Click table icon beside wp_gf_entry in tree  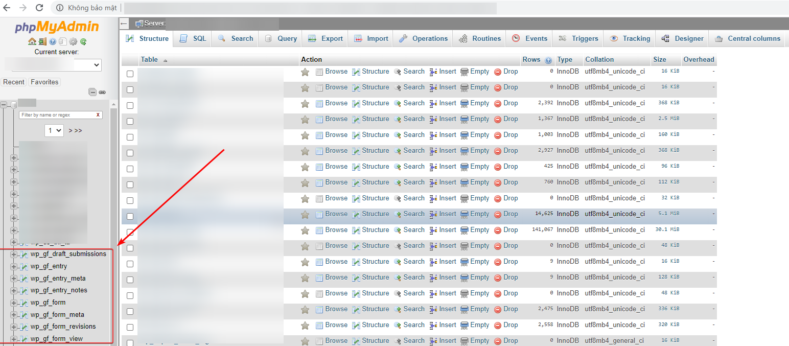coord(24,266)
